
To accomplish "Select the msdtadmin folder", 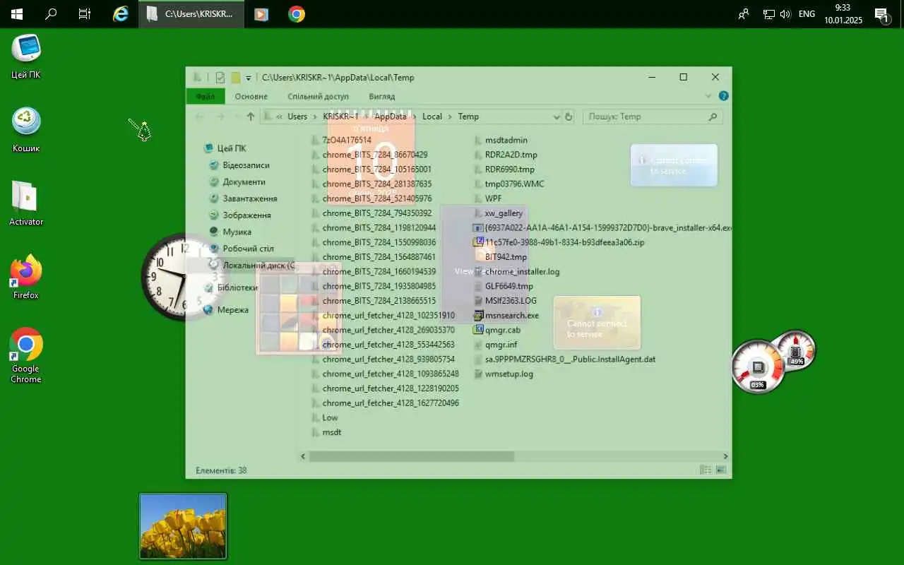I will 501,141.
